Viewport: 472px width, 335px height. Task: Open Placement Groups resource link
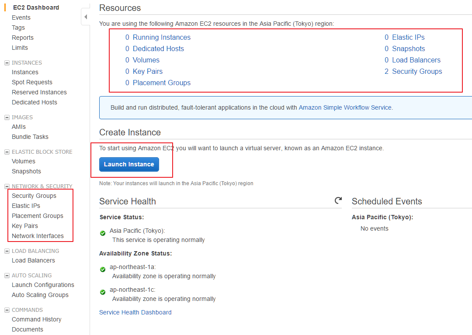pyautogui.click(x=162, y=83)
